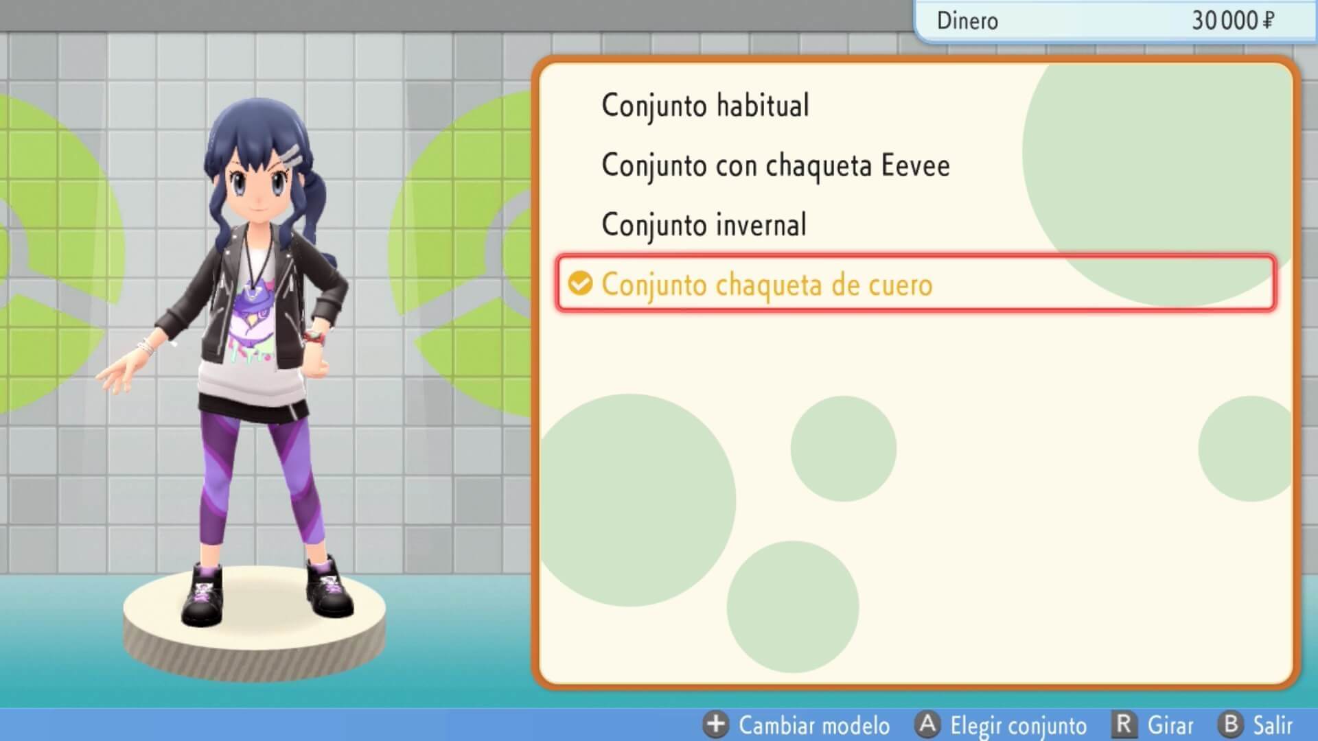Click the plus button icon
Image resolution: width=1318 pixels, height=741 pixels.
[715, 725]
